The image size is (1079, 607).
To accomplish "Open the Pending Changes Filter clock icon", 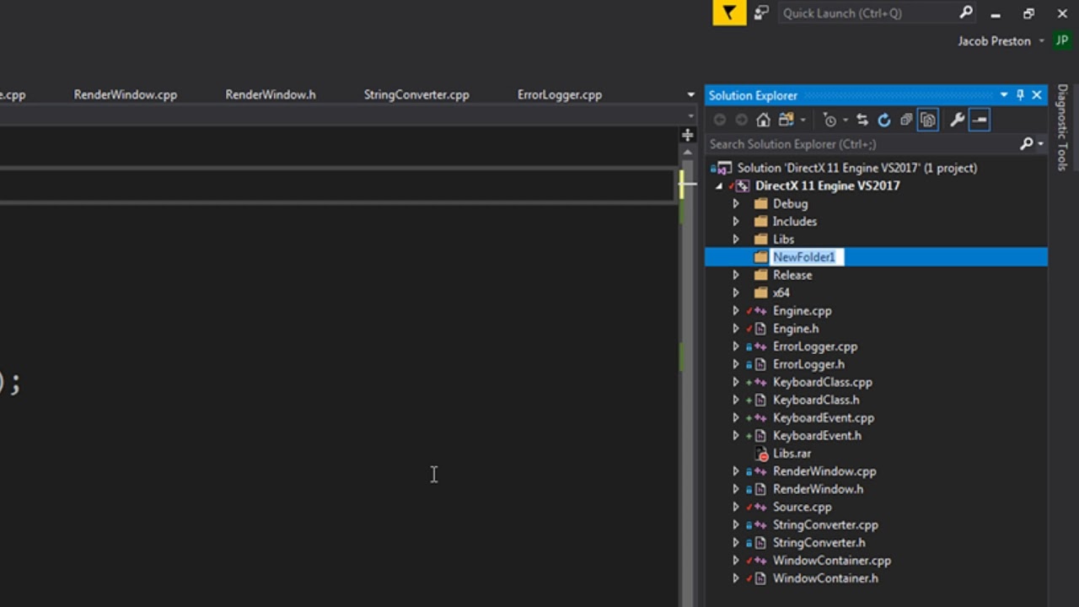I will click(x=830, y=120).
